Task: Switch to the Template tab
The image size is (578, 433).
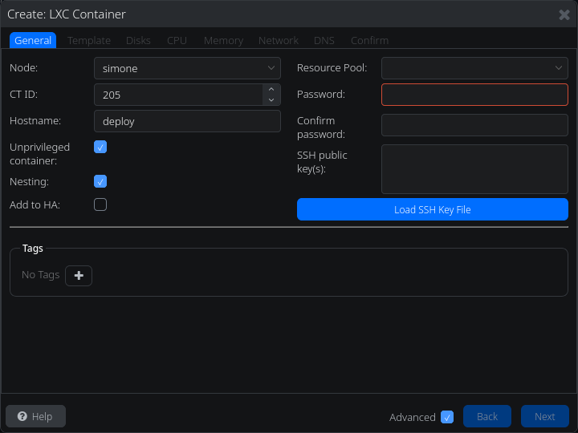Action: point(89,40)
